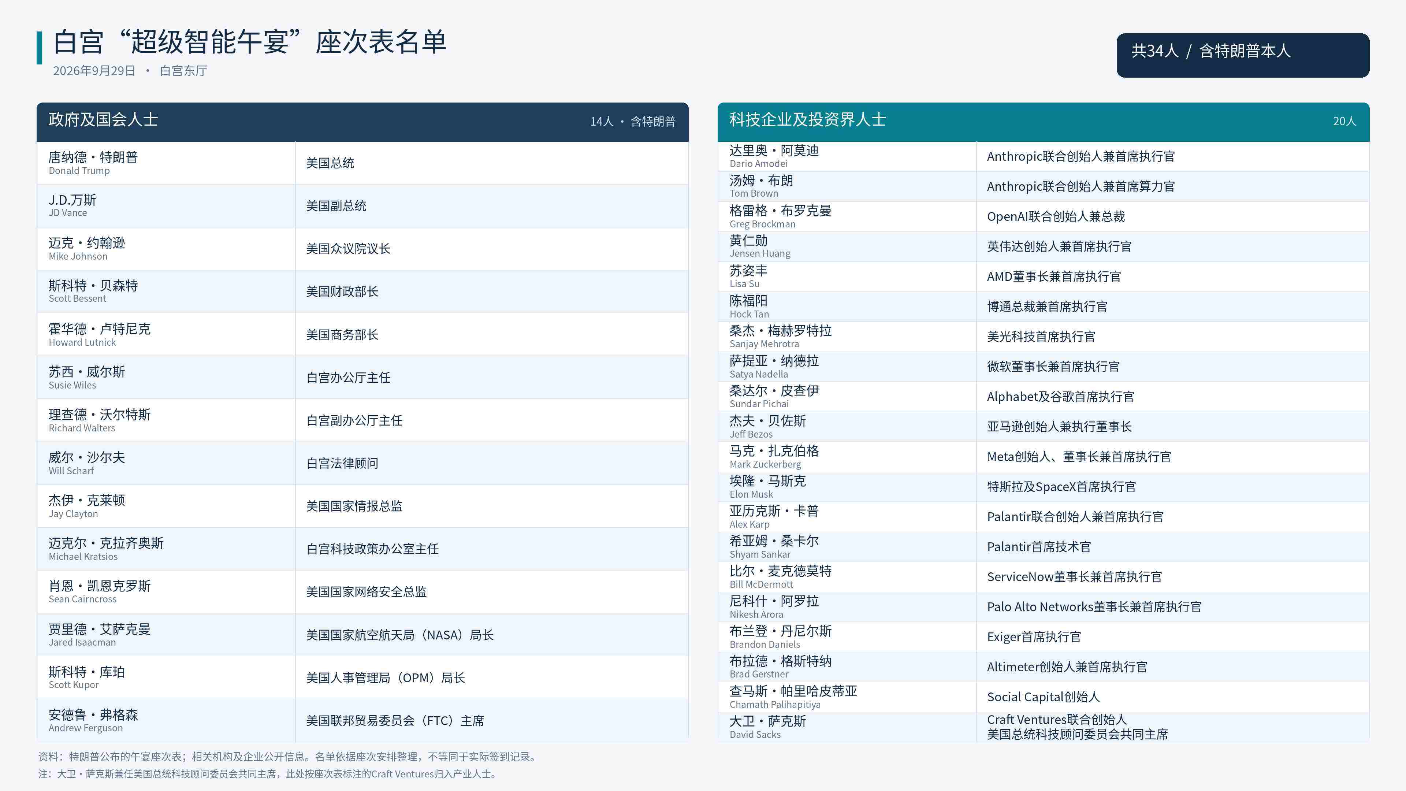The height and width of the screenshot is (791, 1406).
Task: Select the English name Hock Tan
Action: pyautogui.click(x=750, y=314)
